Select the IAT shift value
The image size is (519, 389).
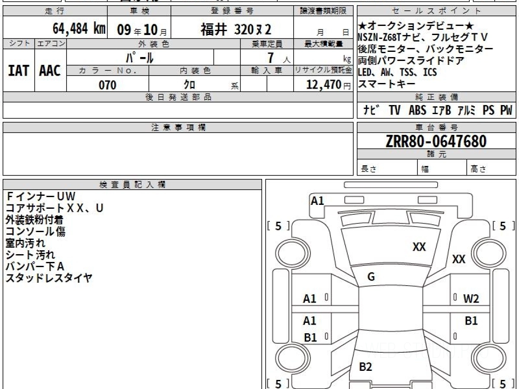tap(19, 70)
